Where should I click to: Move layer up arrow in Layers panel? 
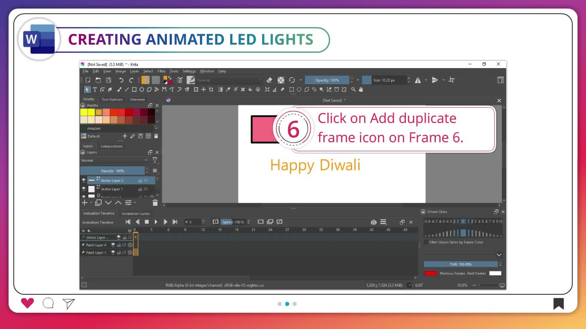pos(118,203)
